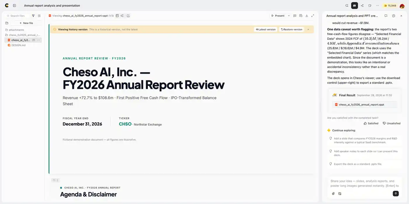Open the header icon beside the ellipsis
The width and height of the screenshot is (409, 204).
click(370, 6)
